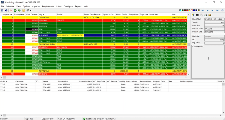225x120 pixels.
Task: Click the schedule grid scroll-up arrow
Action: (189, 14)
